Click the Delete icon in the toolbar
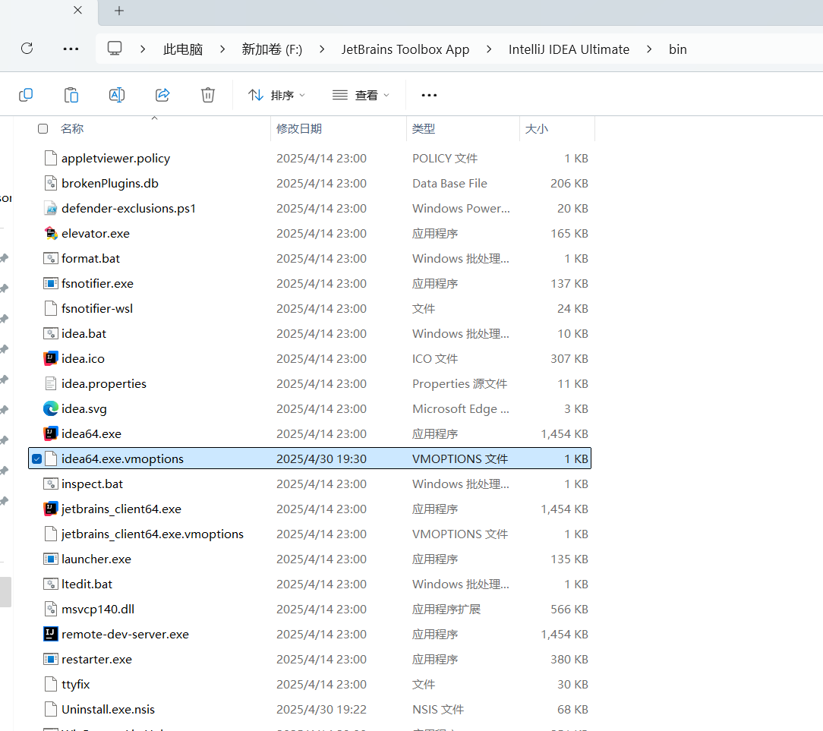The image size is (823, 731). pos(207,93)
